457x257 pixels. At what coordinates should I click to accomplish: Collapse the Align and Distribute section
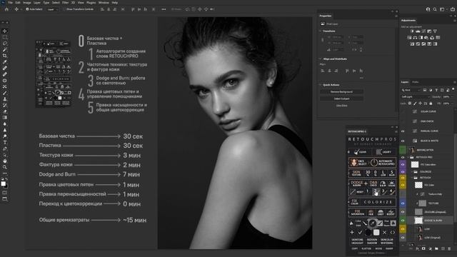(320, 59)
